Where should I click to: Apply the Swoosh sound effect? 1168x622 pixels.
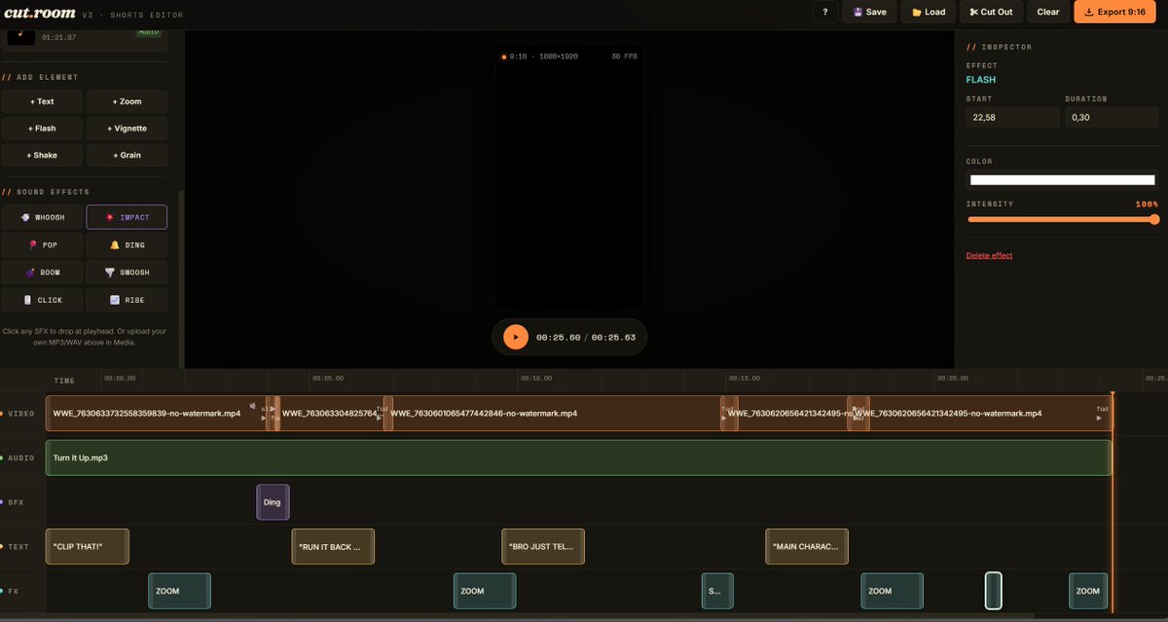click(127, 273)
